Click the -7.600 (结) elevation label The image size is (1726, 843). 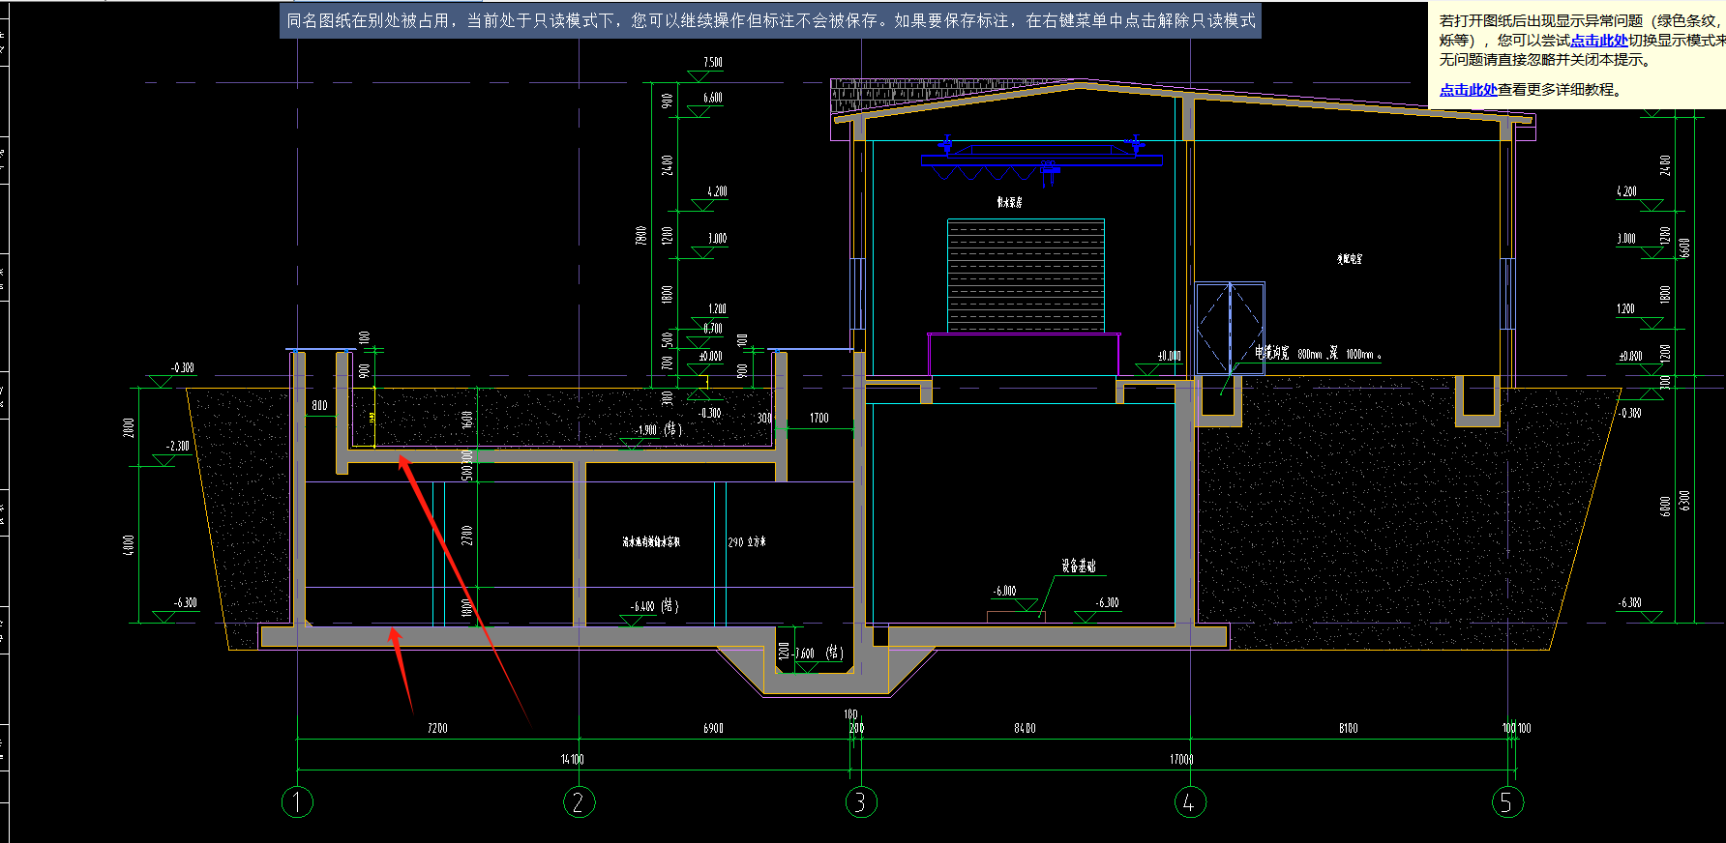pos(818,654)
